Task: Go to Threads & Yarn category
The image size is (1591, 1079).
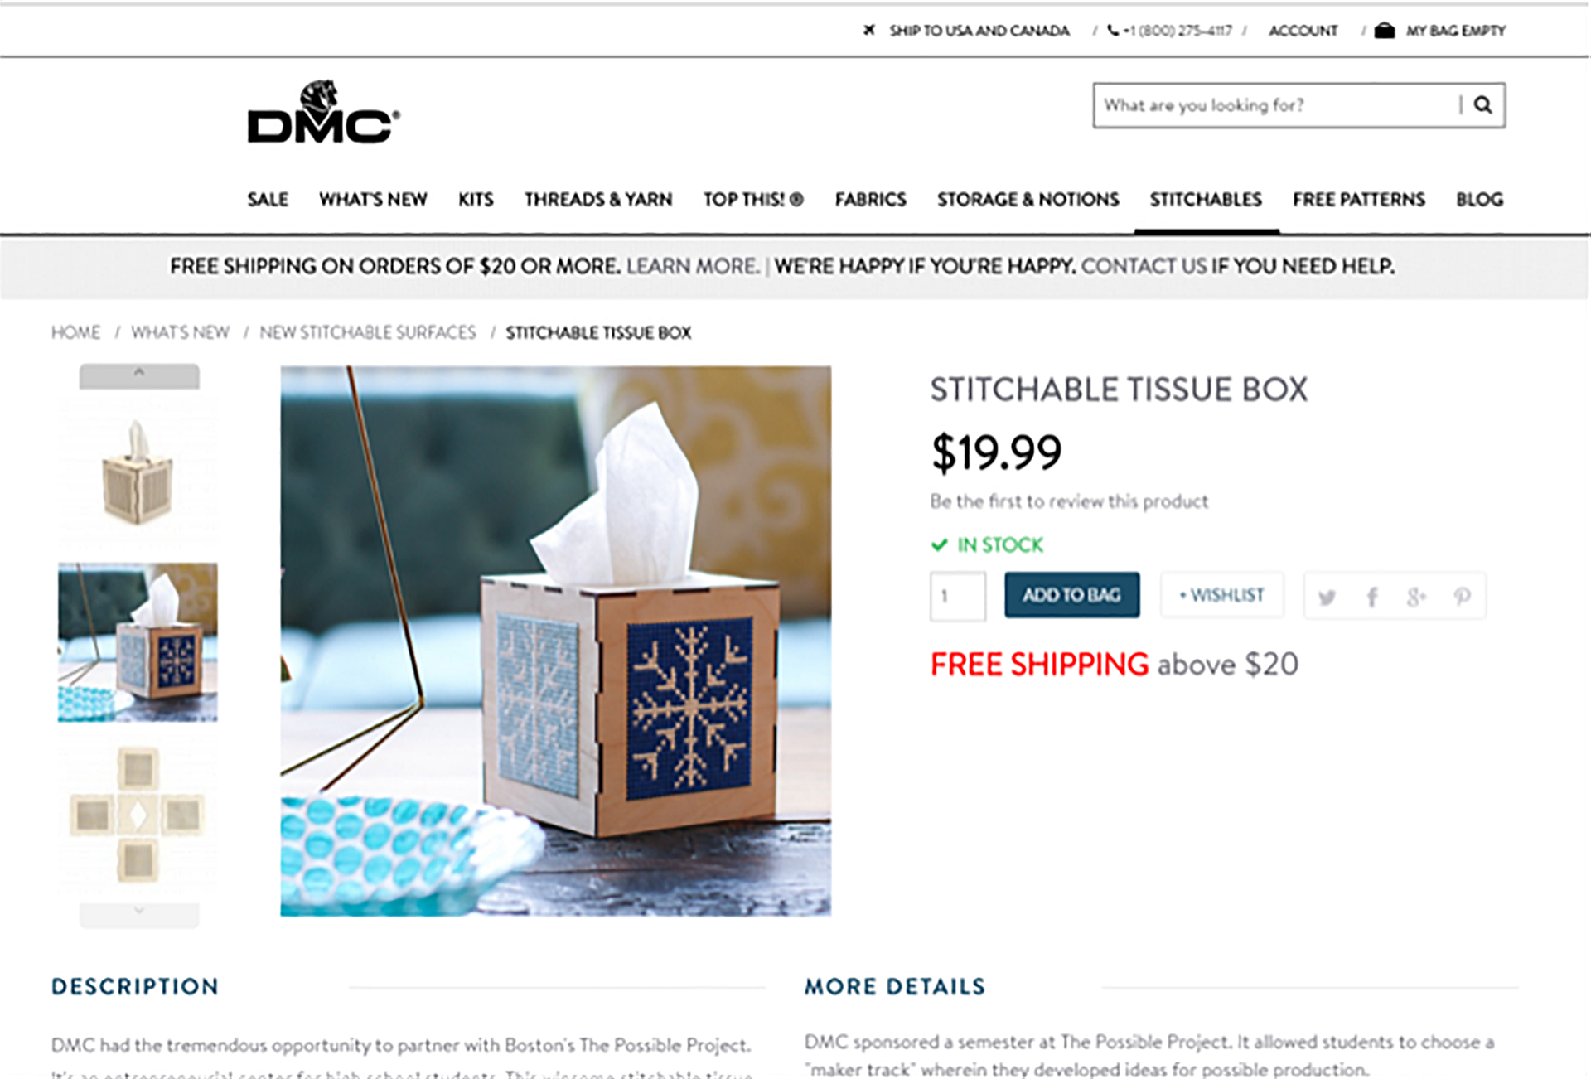Action: [x=598, y=200]
